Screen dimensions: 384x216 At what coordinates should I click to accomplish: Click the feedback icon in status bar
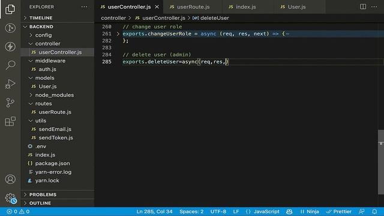tap(361, 211)
